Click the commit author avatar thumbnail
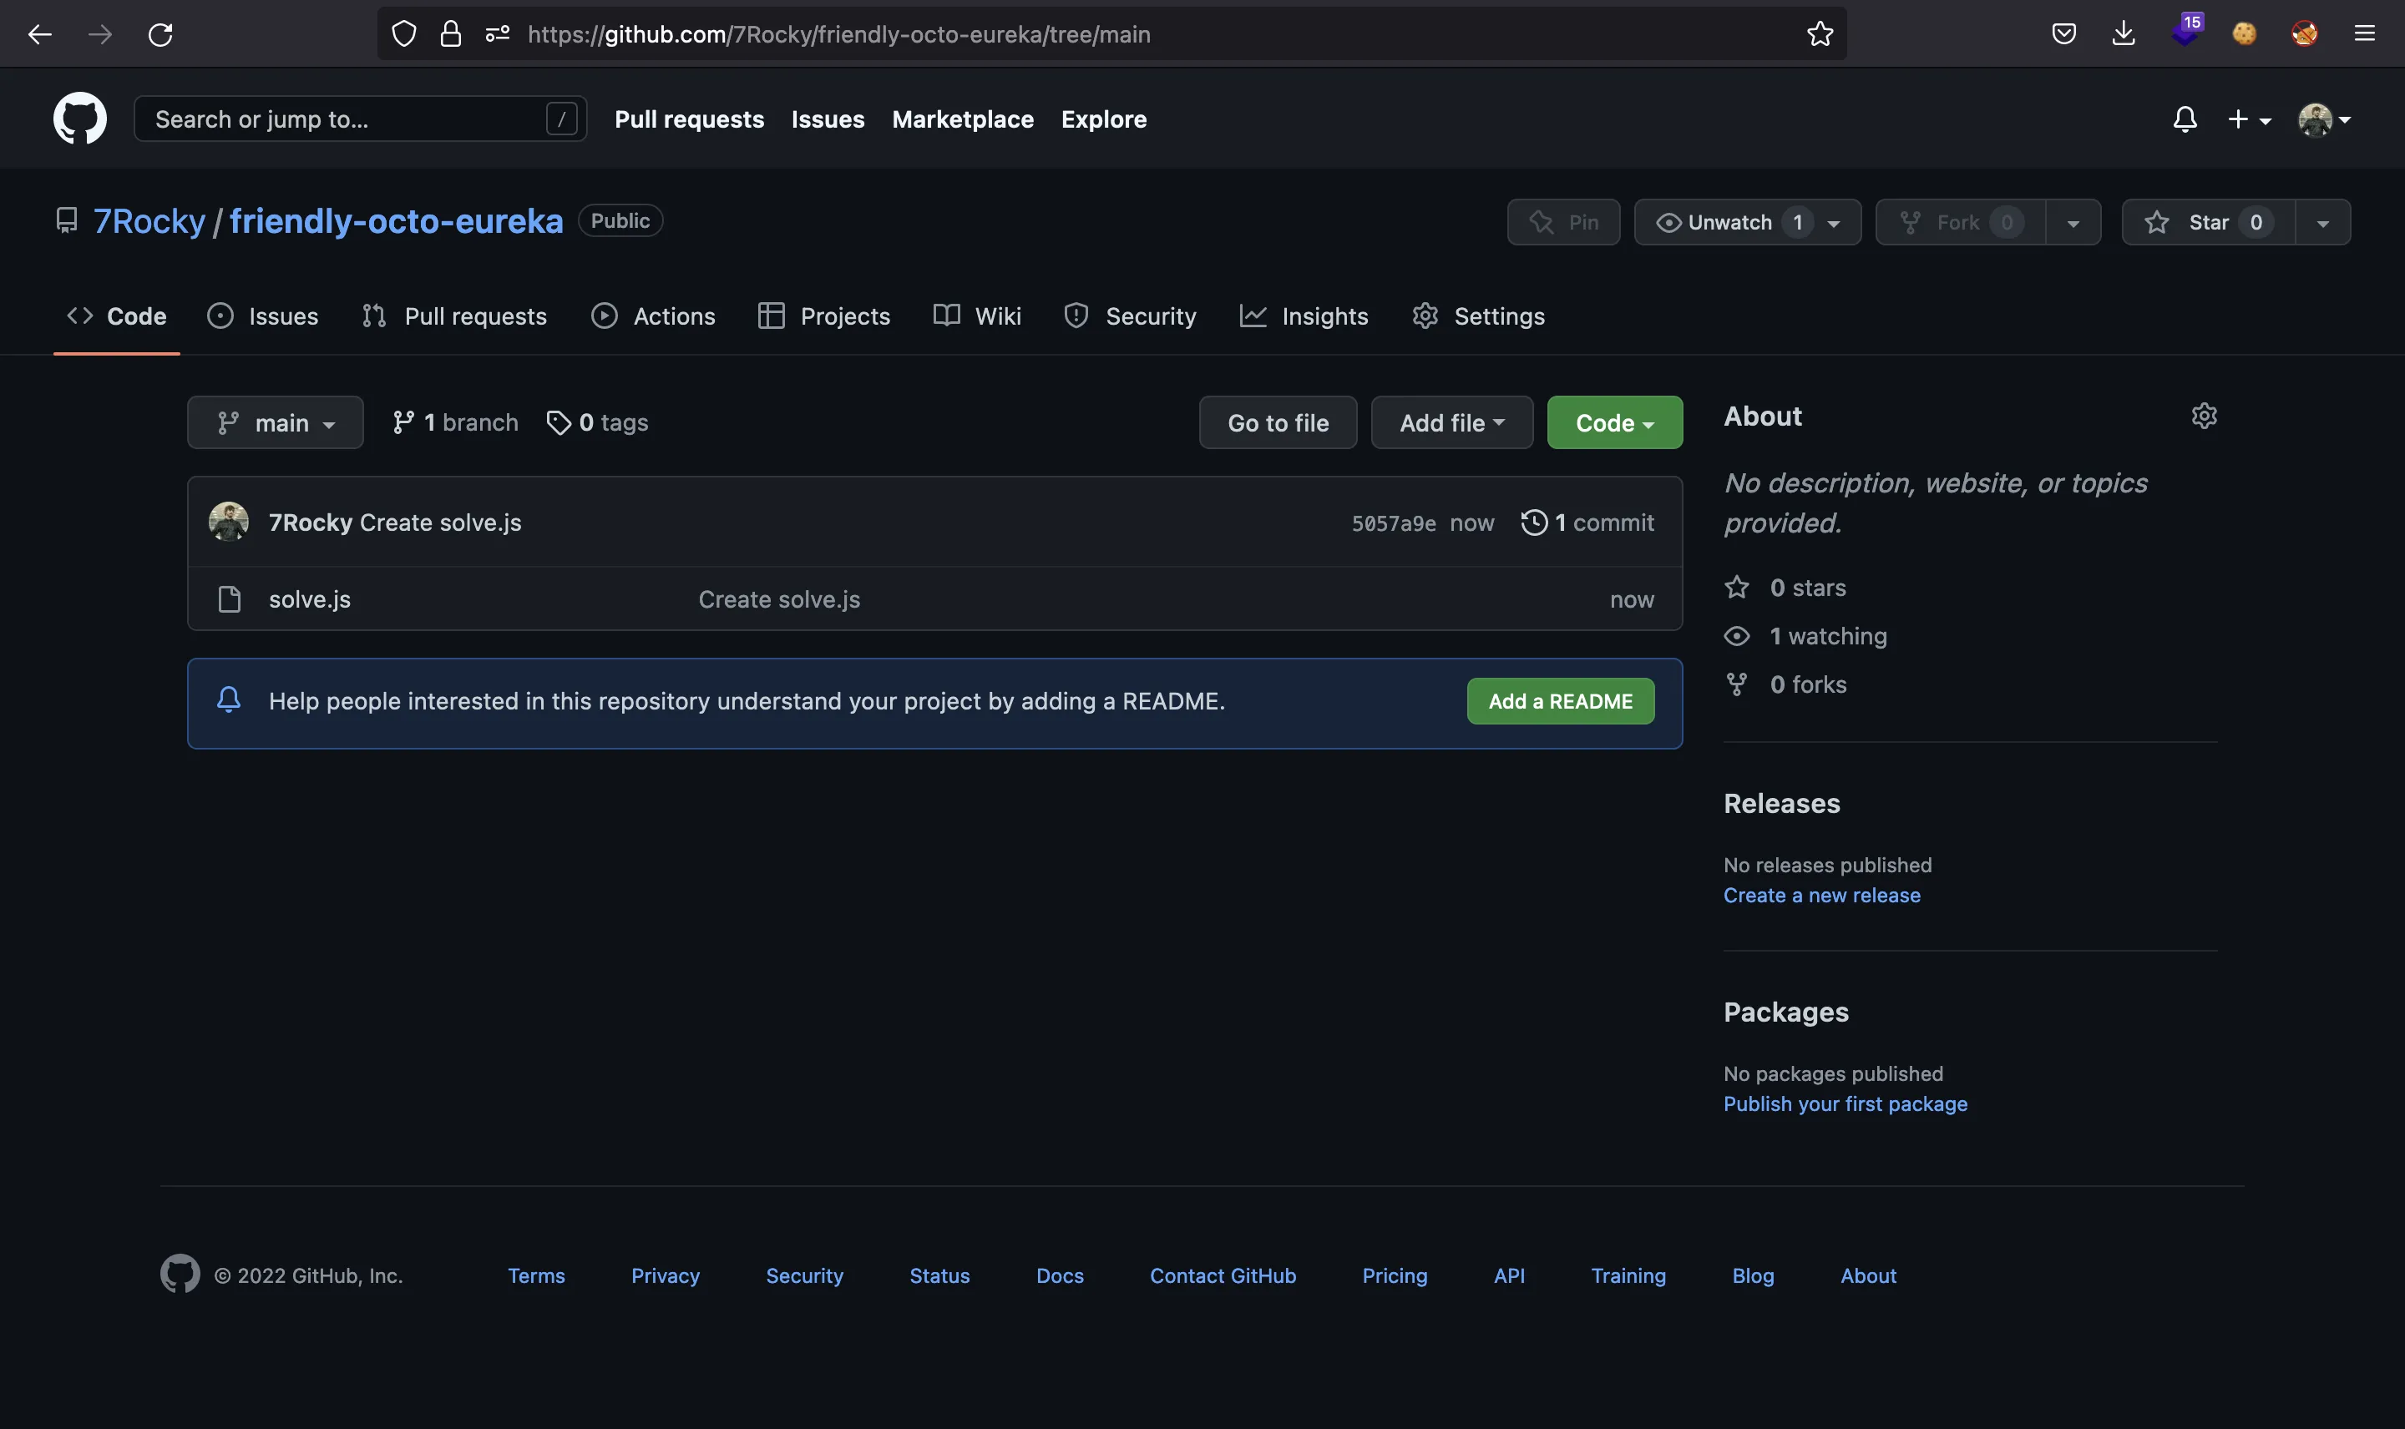The image size is (2405, 1429). pyautogui.click(x=230, y=522)
